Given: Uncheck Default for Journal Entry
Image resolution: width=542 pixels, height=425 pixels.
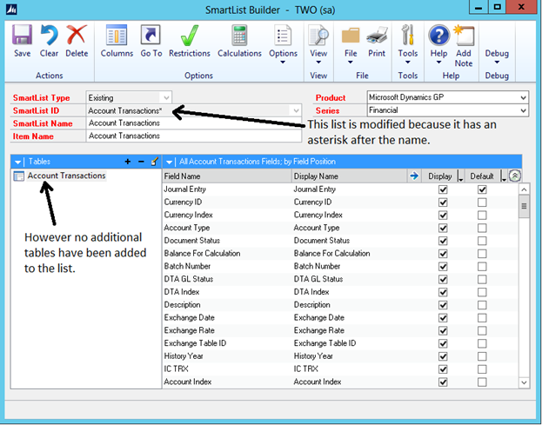Looking at the screenshot, I should click(x=482, y=189).
